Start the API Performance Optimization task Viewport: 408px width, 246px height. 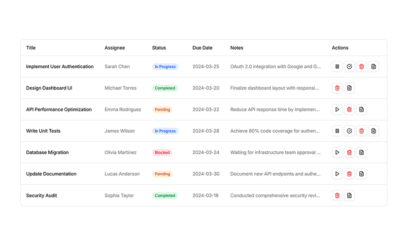pyautogui.click(x=337, y=109)
